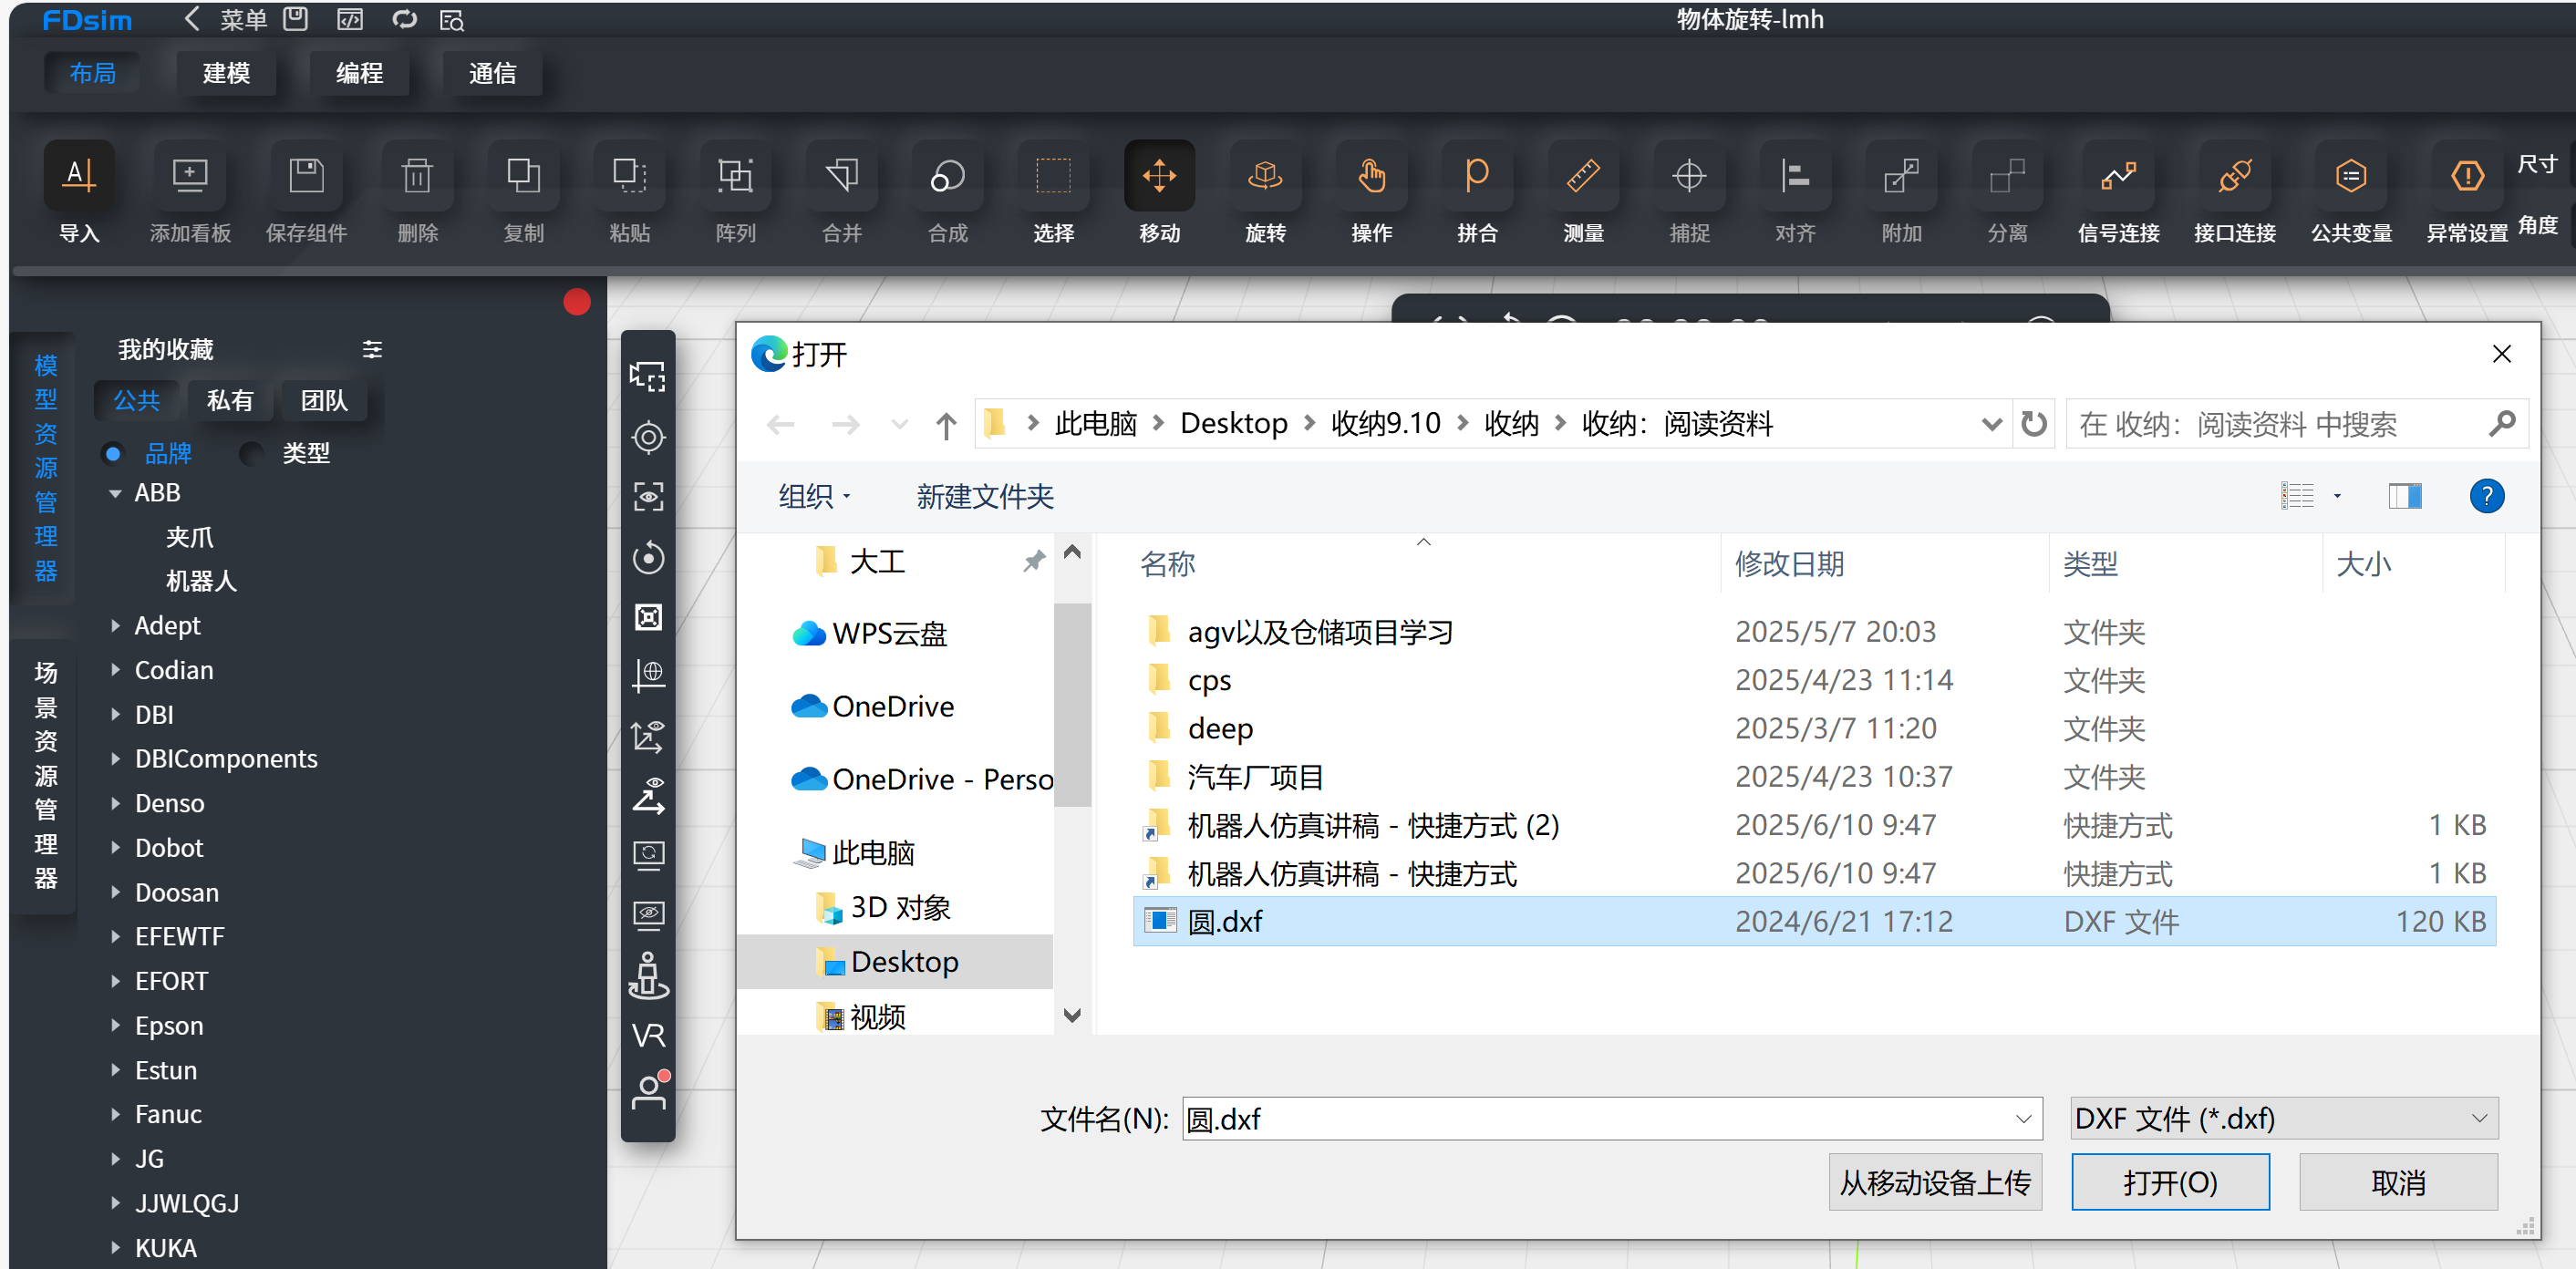Select the 类型 radio button
The width and height of the screenshot is (2576, 1269).
251,454
